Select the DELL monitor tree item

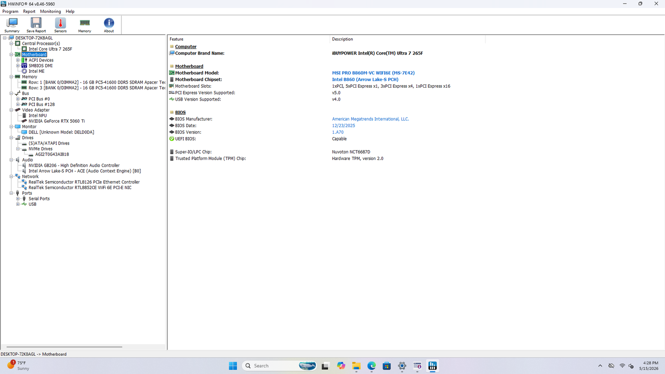[x=61, y=132]
